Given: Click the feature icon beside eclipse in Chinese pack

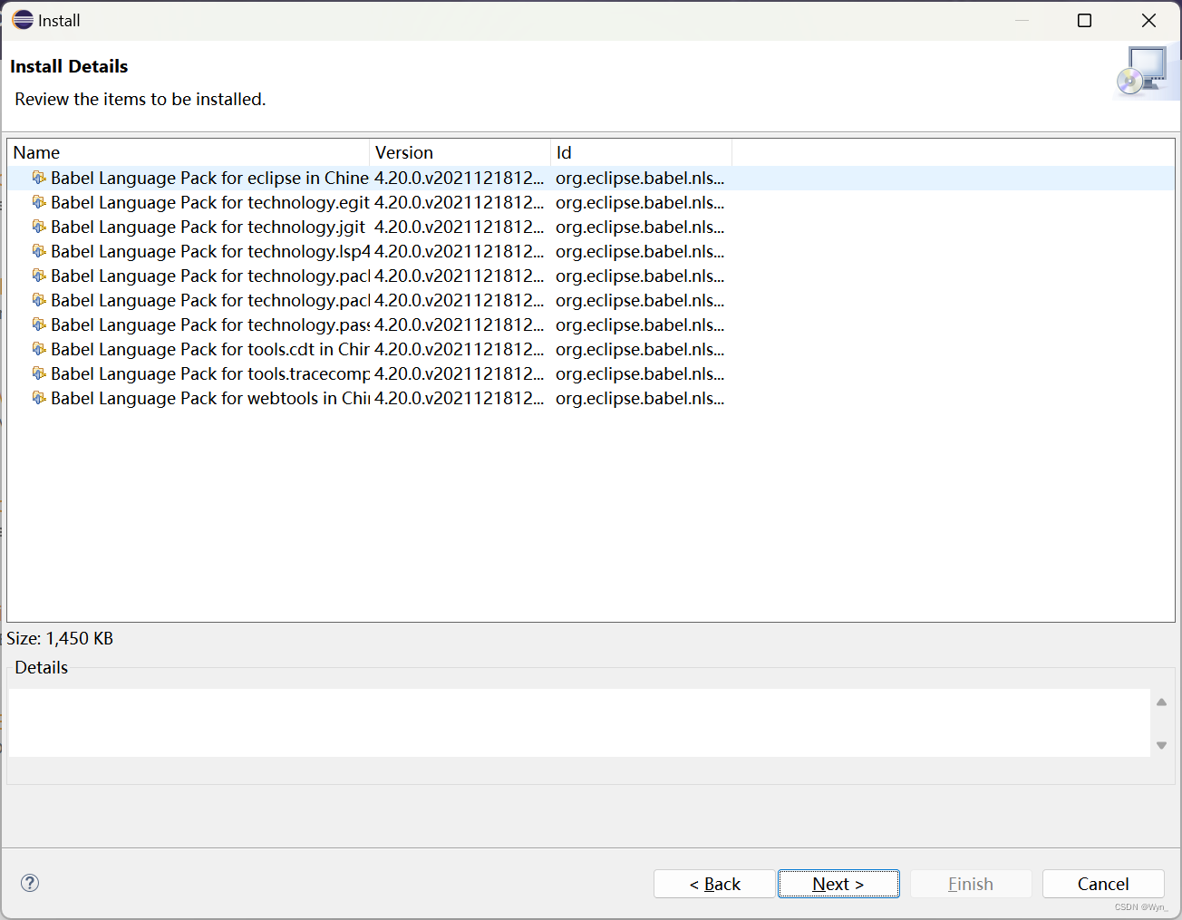Looking at the screenshot, I should pos(39,178).
